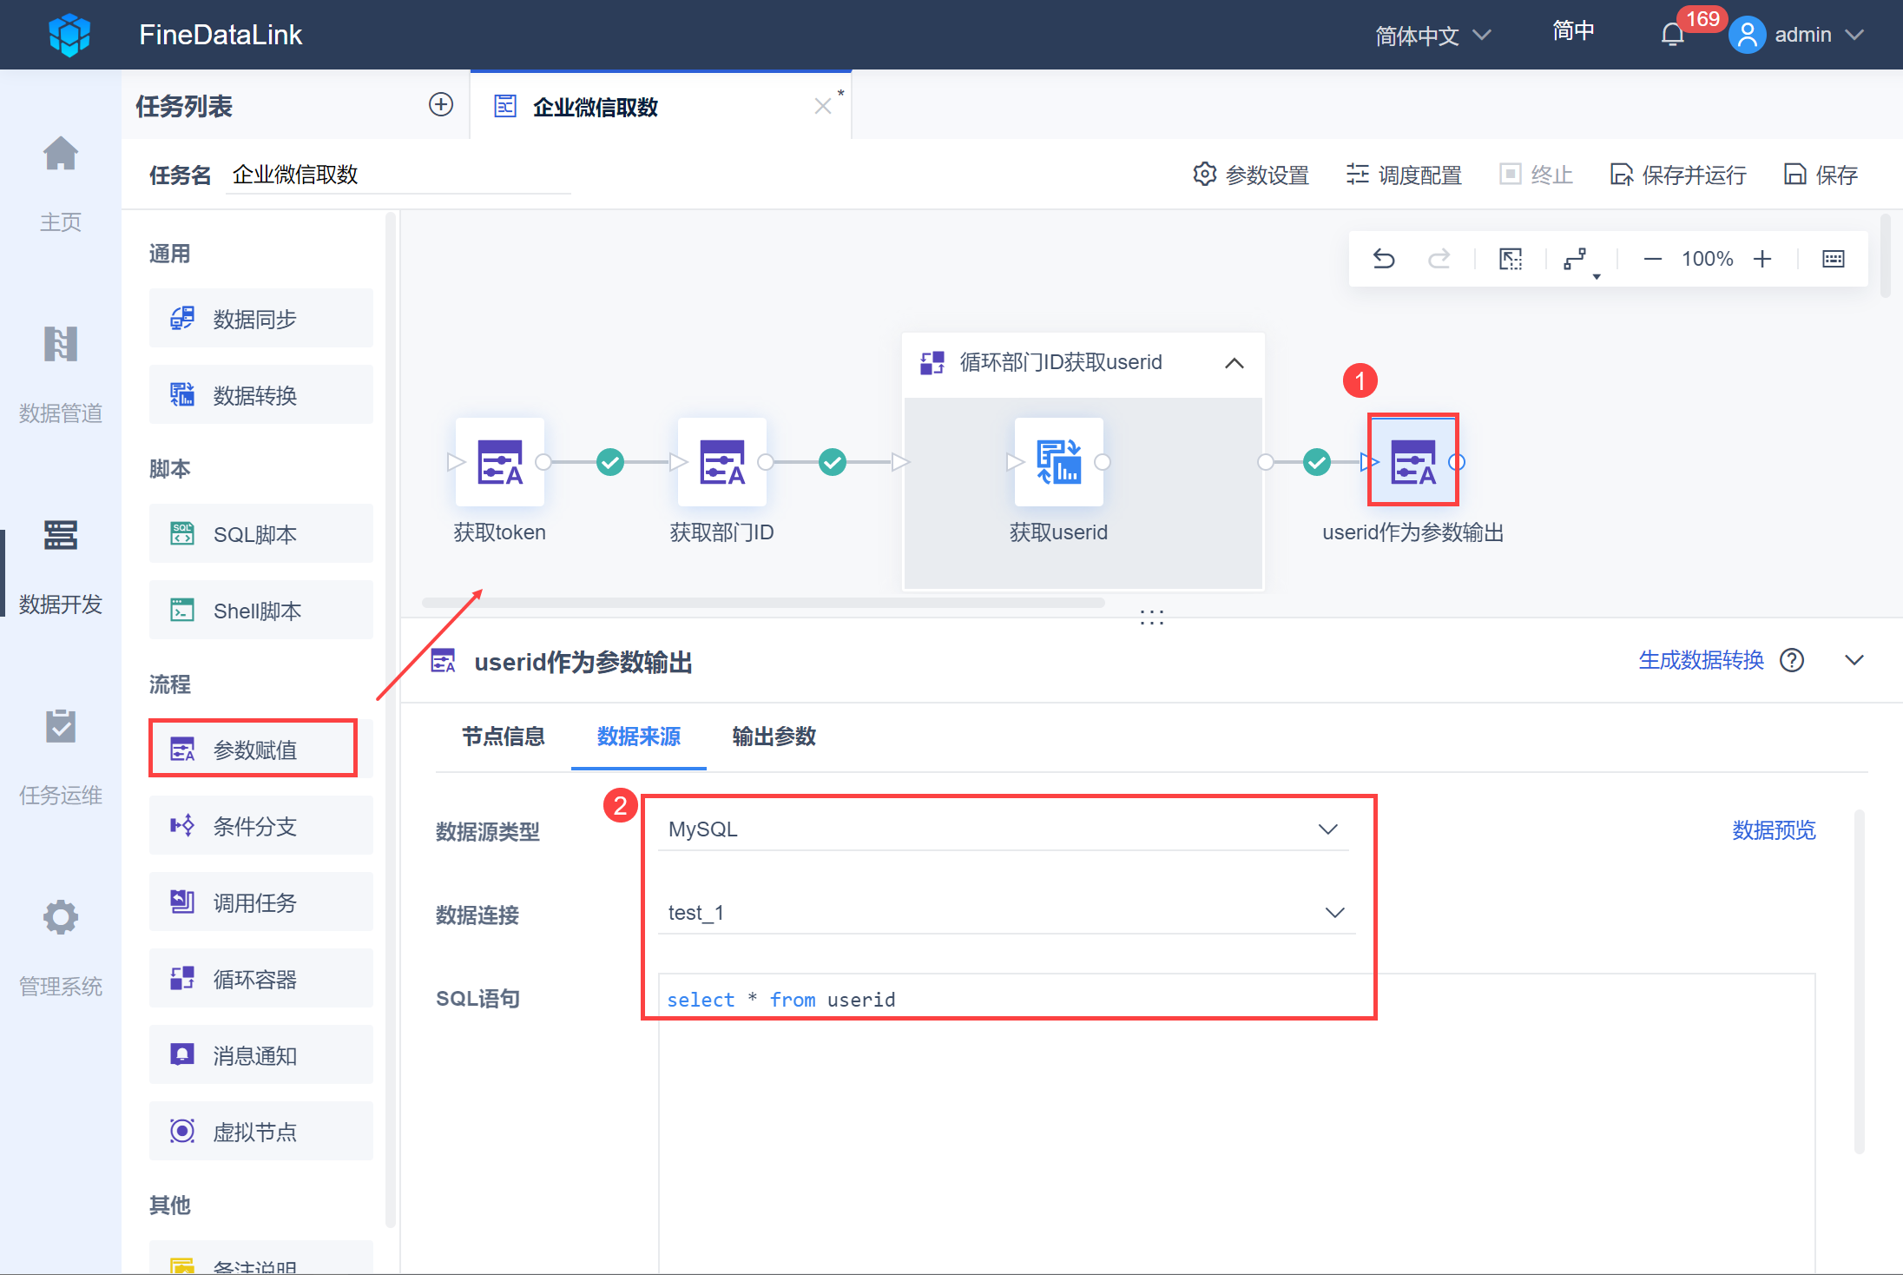Screen dimensions: 1903x1275
Task: Add new task with plus icon
Action: (441, 105)
